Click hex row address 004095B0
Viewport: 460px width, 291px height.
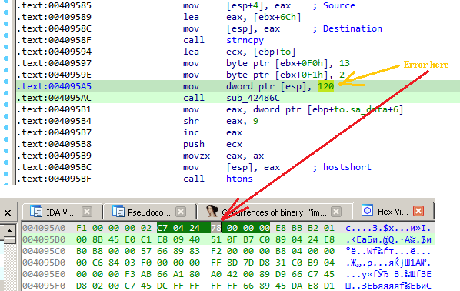(x=44, y=239)
